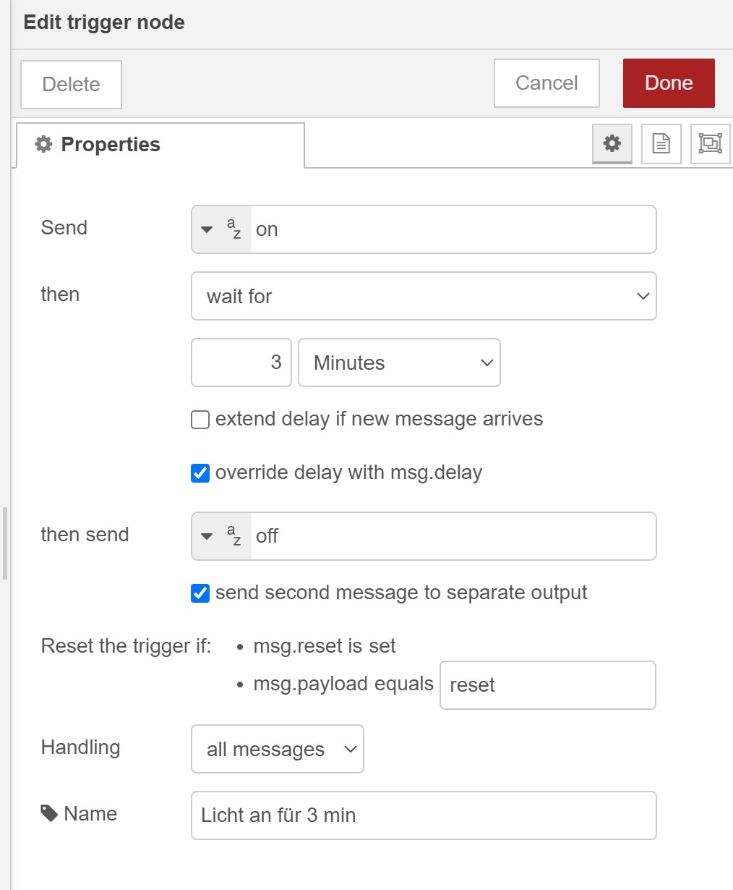Screen dimensions: 733x890
Task: Disable 'send second message to separate output'
Action: [200, 593]
